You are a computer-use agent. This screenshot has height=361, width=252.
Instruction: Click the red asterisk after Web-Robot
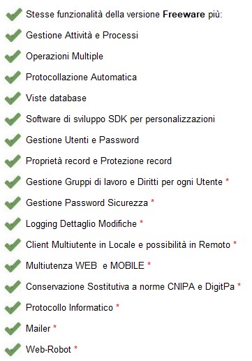75,348
